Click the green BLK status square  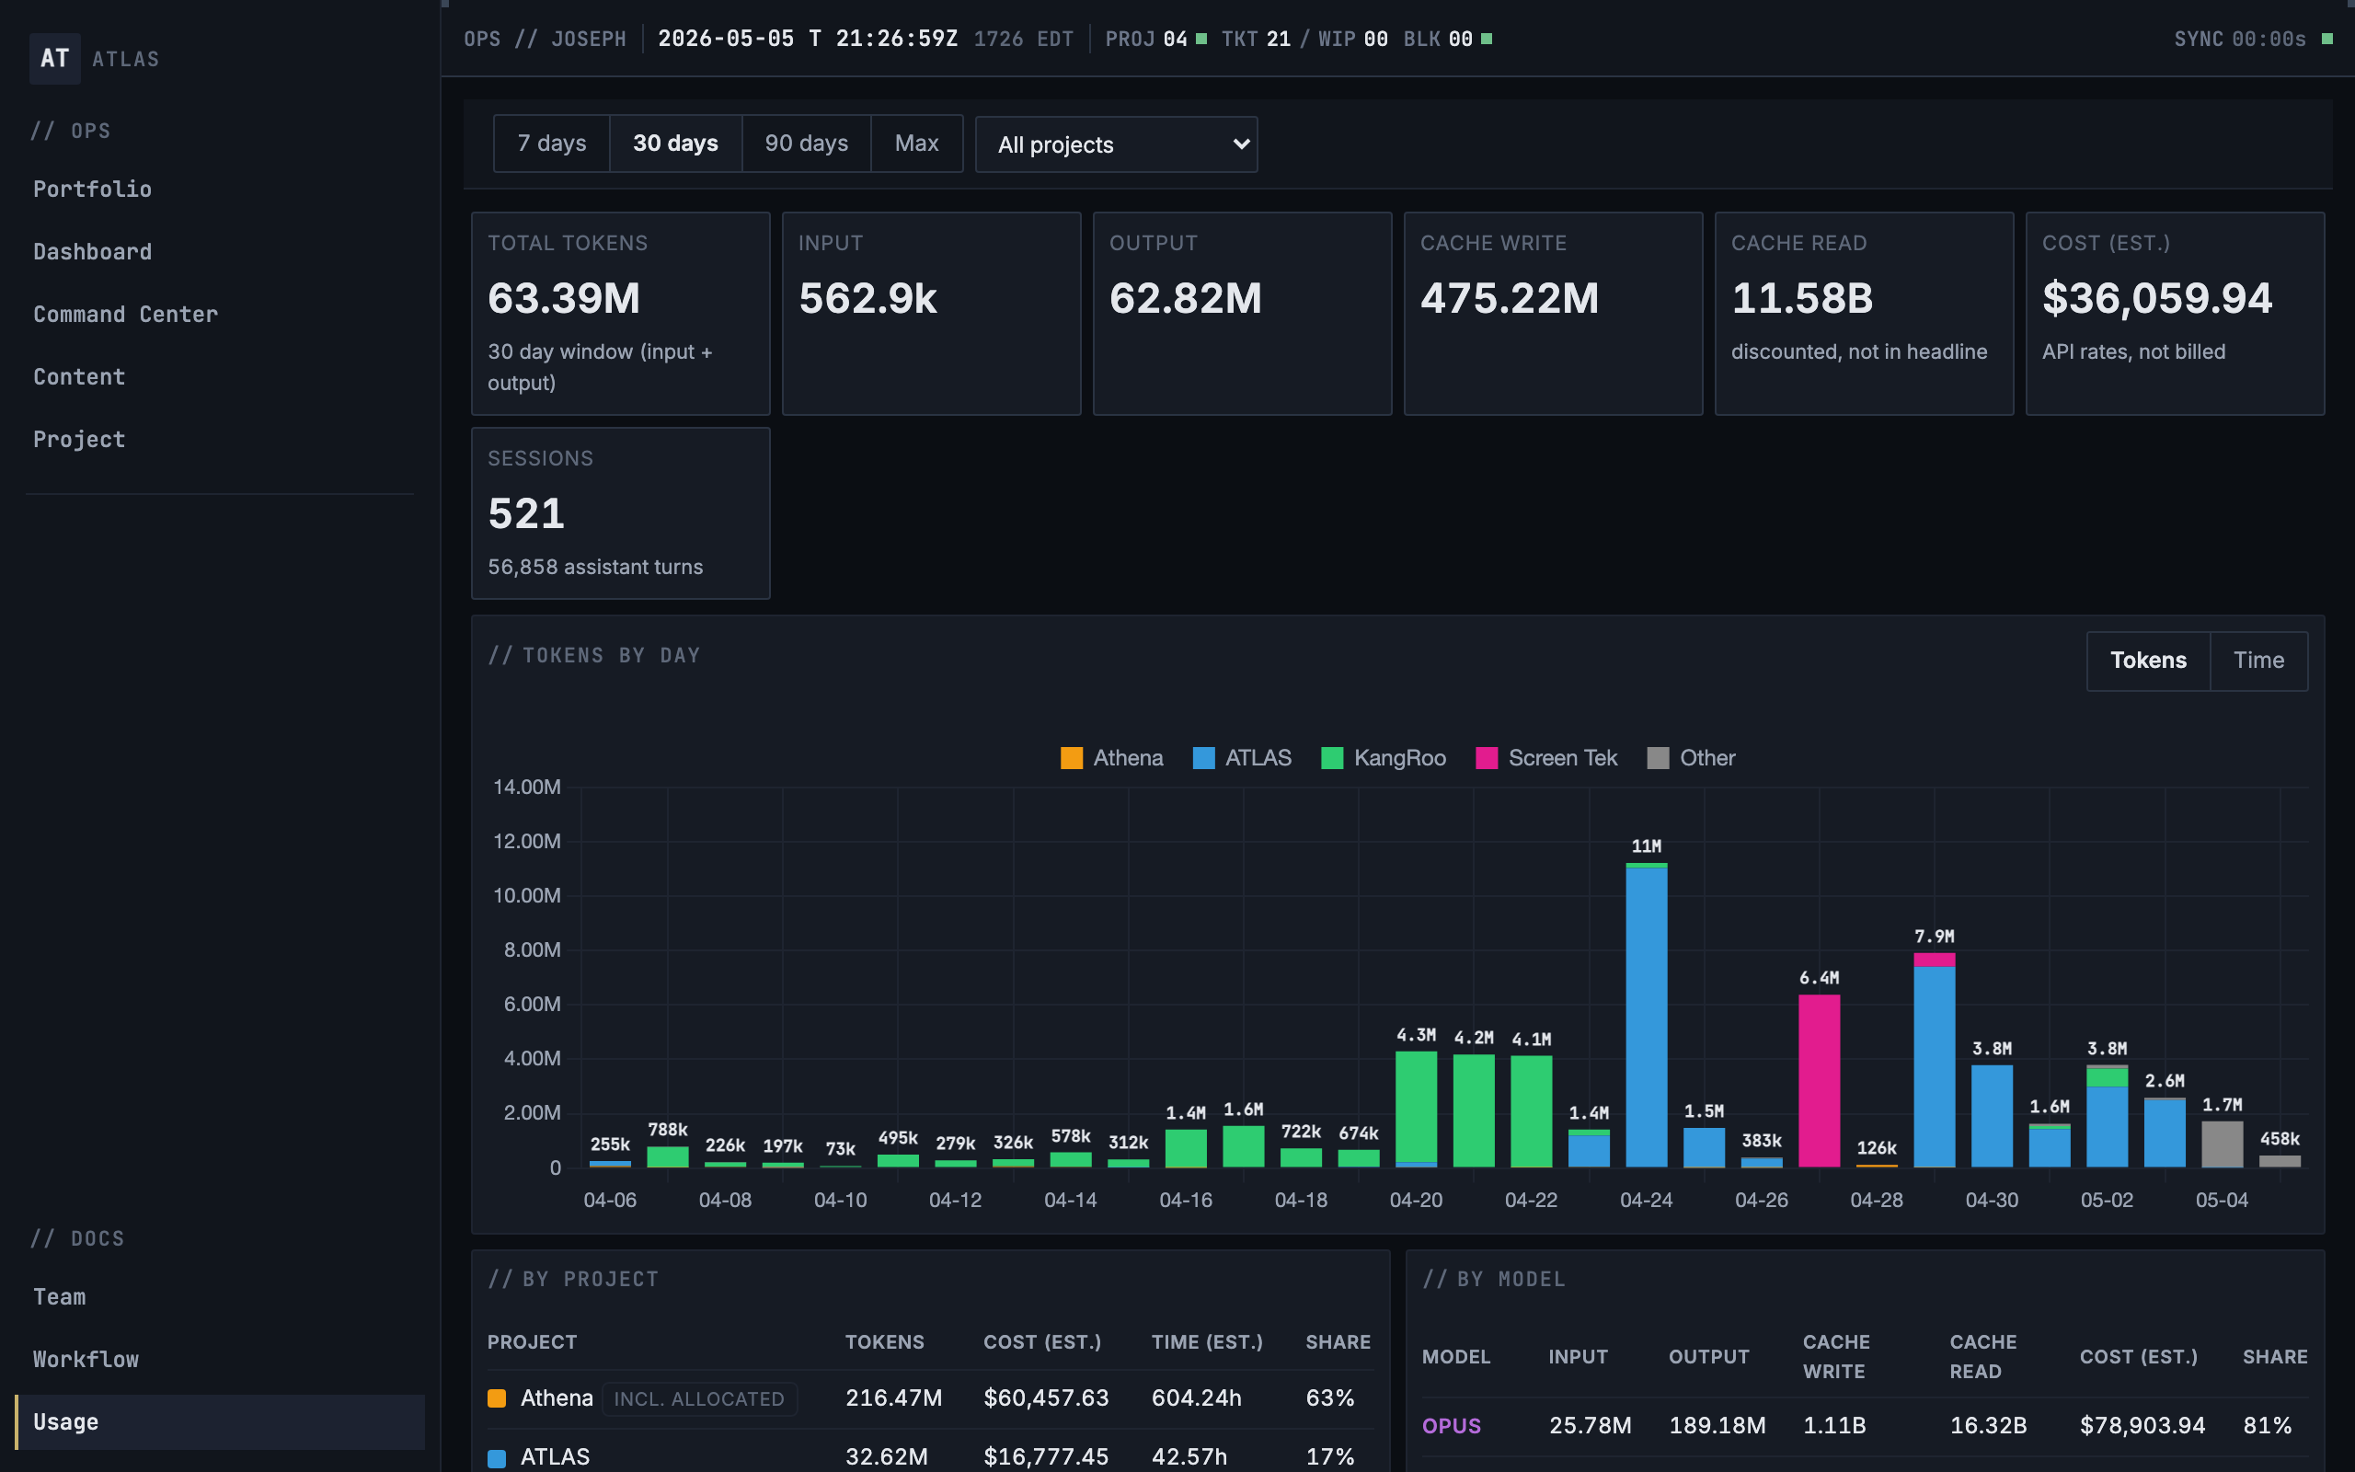pyautogui.click(x=1486, y=39)
